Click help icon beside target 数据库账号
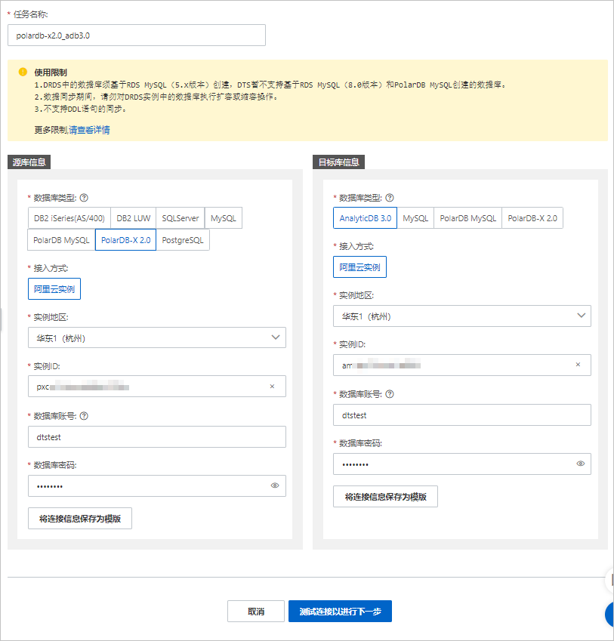 coord(390,394)
